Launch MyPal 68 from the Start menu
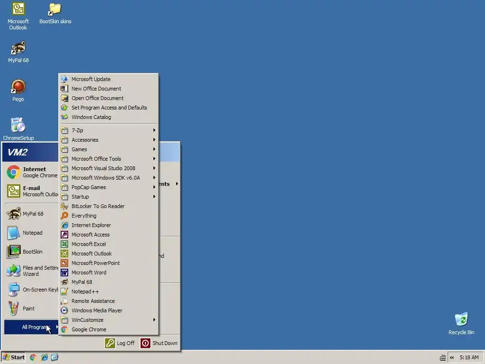This screenshot has width=485, height=364. point(32,214)
